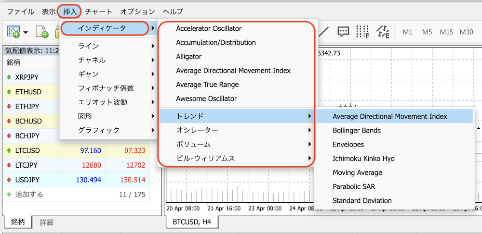Expand the グラフィック submenu arrow

pyautogui.click(x=153, y=130)
